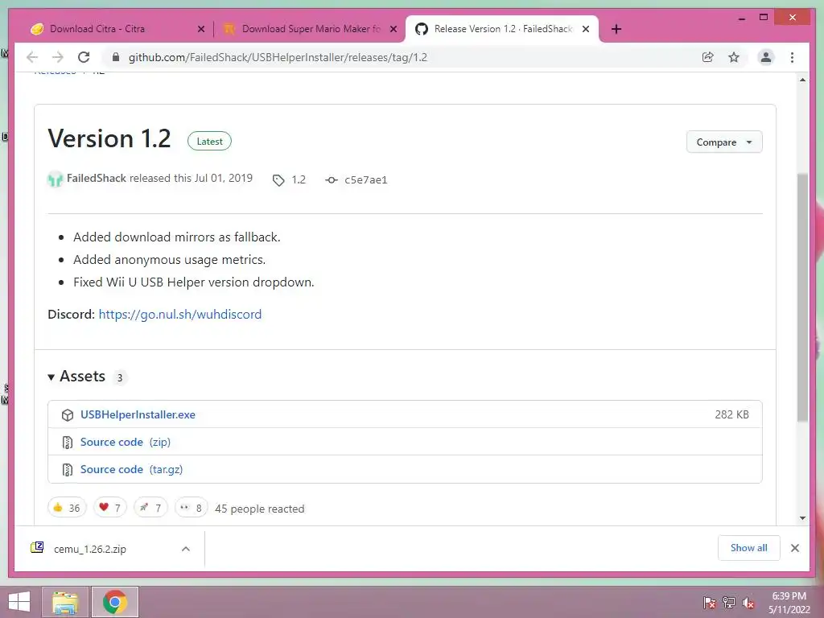Download USBHelperInstaller.exe
This screenshot has width=824, height=618.
(138, 414)
